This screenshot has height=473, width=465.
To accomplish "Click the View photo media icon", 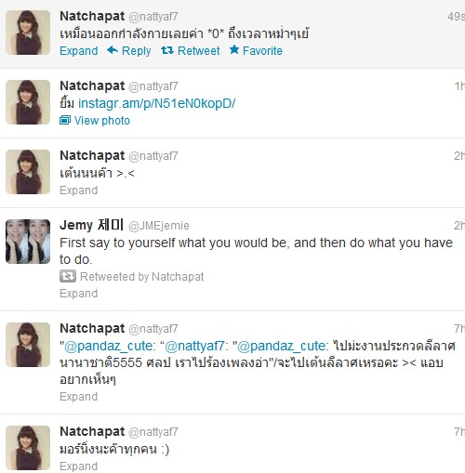I will coord(65,120).
